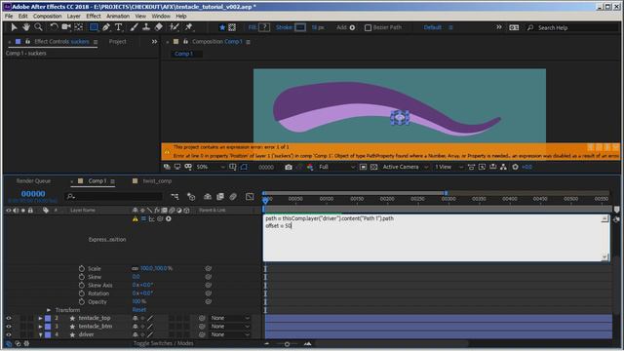The image size is (624, 351).
Task: Open the expression language menu arrow
Action: [169, 218]
